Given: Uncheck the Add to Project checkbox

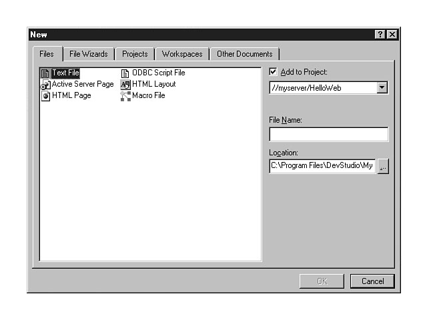Looking at the screenshot, I should coord(273,72).
